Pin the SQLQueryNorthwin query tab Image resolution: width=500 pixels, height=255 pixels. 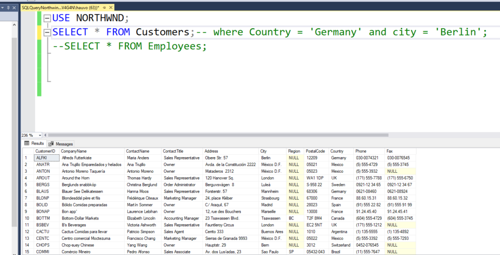(104, 7)
